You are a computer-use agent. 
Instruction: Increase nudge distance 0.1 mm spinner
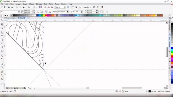pos(82,11)
